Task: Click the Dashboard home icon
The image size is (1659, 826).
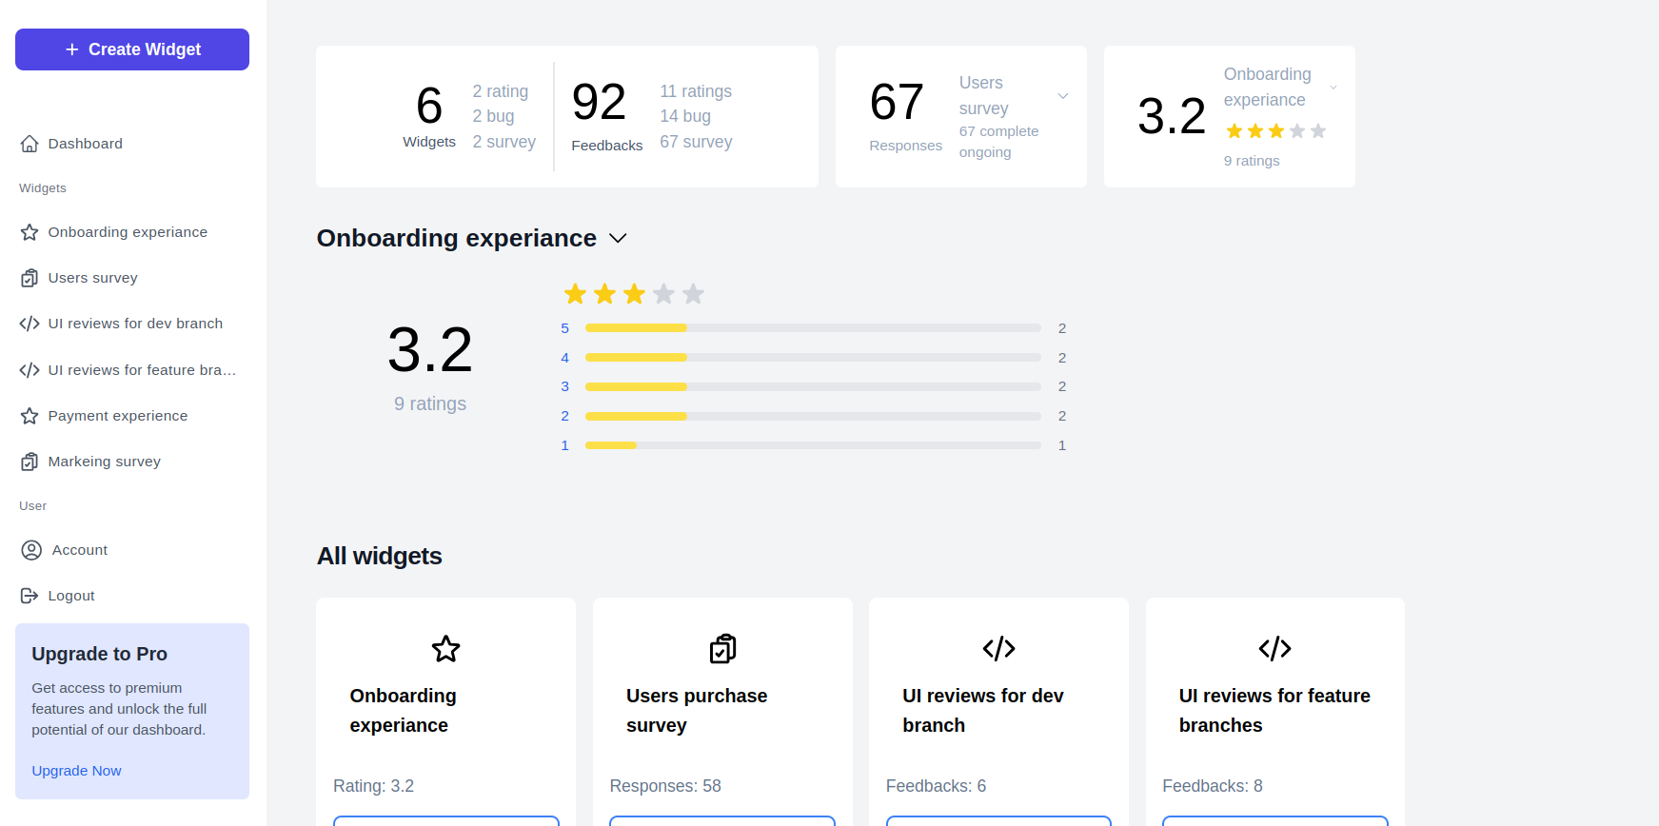Action: pos(30,143)
